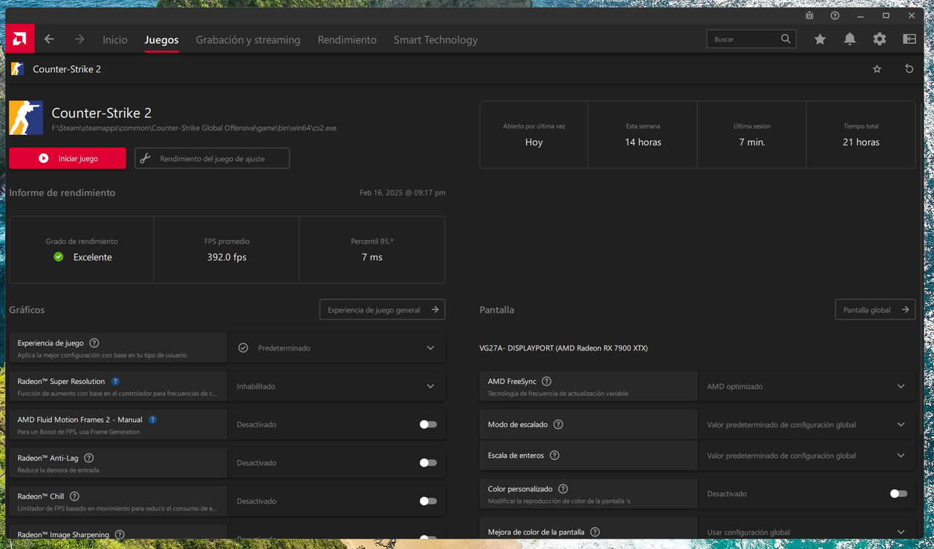Show help for Mejora de color de la pantalla
Viewport: 934px width, 549px height.
pos(595,532)
